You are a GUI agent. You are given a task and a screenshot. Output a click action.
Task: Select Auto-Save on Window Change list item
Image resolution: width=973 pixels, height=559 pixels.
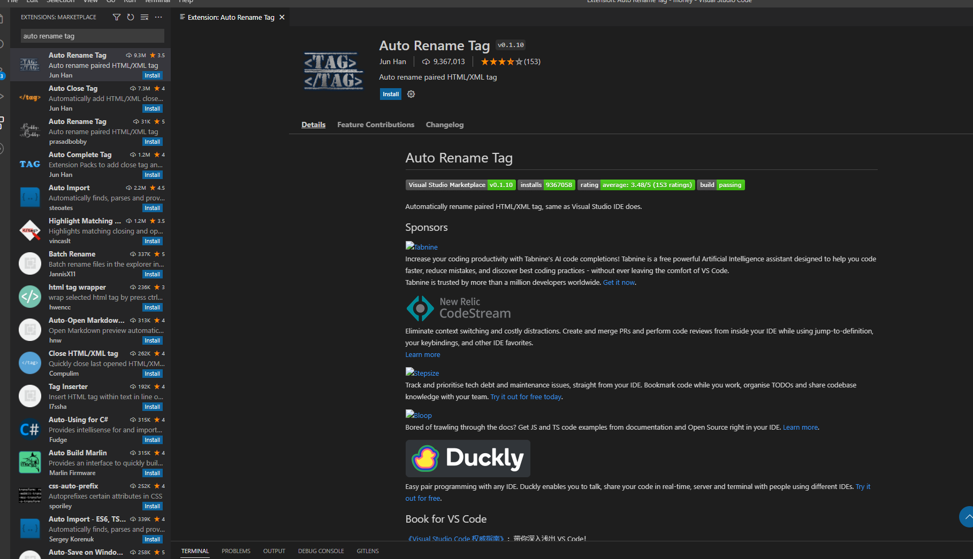click(90, 553)
